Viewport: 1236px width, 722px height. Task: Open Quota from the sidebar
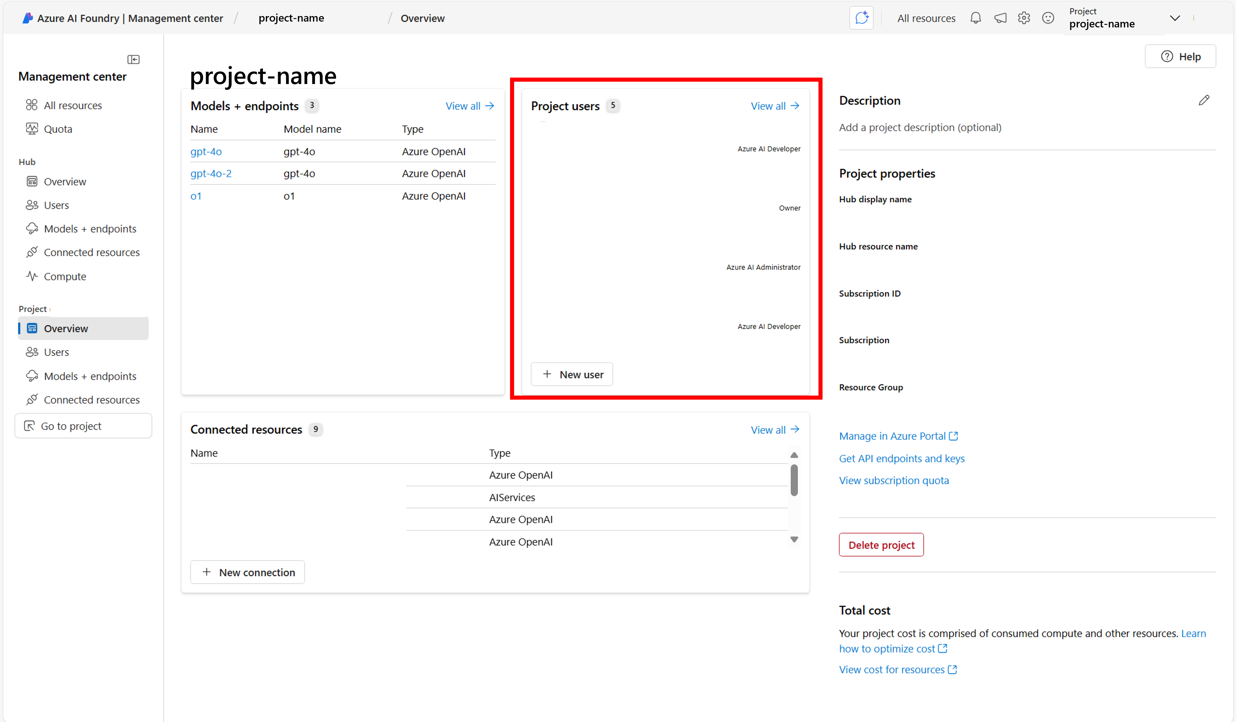(x=58, y=129)
